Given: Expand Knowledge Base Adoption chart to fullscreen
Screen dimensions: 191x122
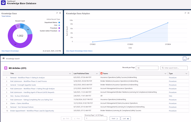Looking at the screenshot, I should (189, 13).
